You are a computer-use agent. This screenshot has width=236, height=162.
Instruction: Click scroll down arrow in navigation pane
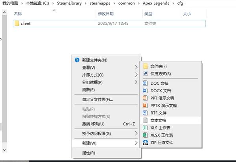click(x=4, y=150)
